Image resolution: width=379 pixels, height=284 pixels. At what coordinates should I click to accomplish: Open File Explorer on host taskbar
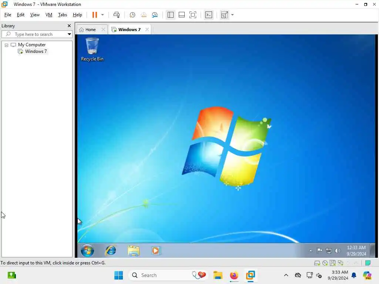point(218,275)
